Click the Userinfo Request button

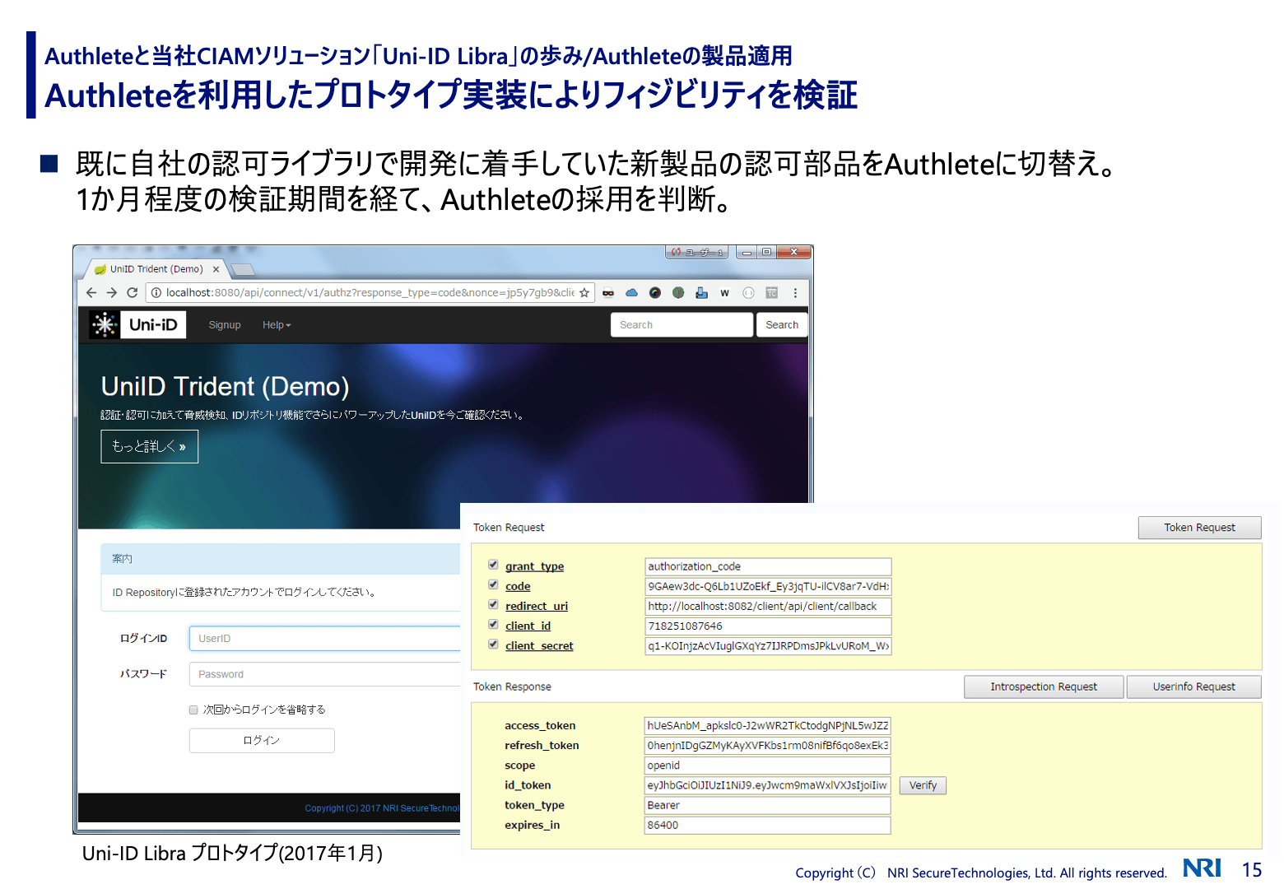click(1193, 687)
